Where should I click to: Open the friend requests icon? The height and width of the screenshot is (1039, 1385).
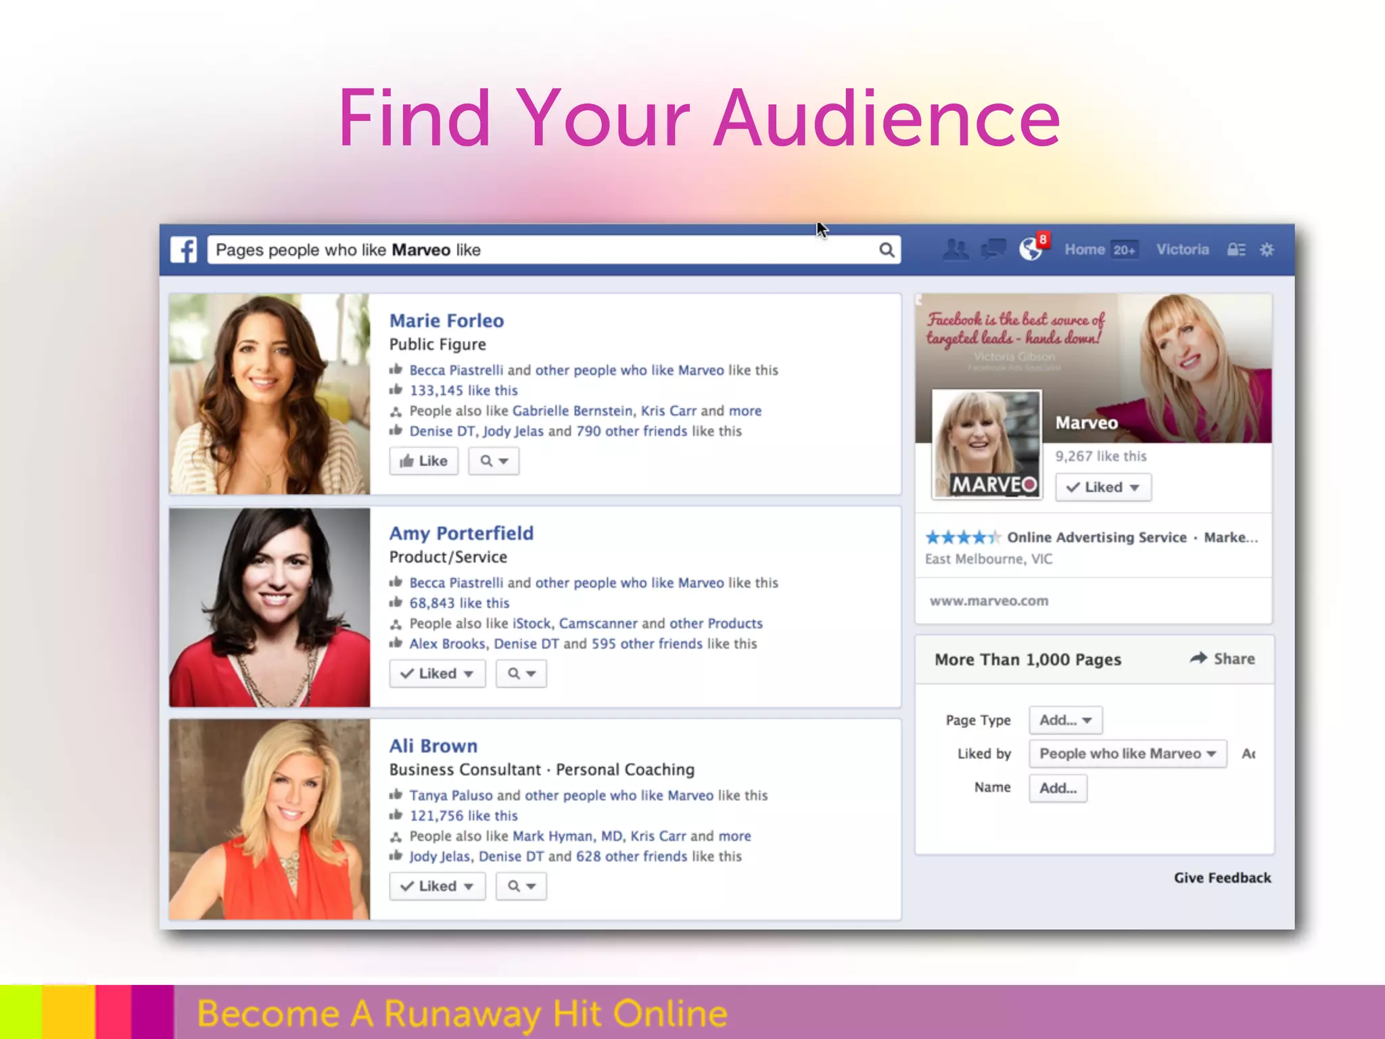click(x=956, y=250)
